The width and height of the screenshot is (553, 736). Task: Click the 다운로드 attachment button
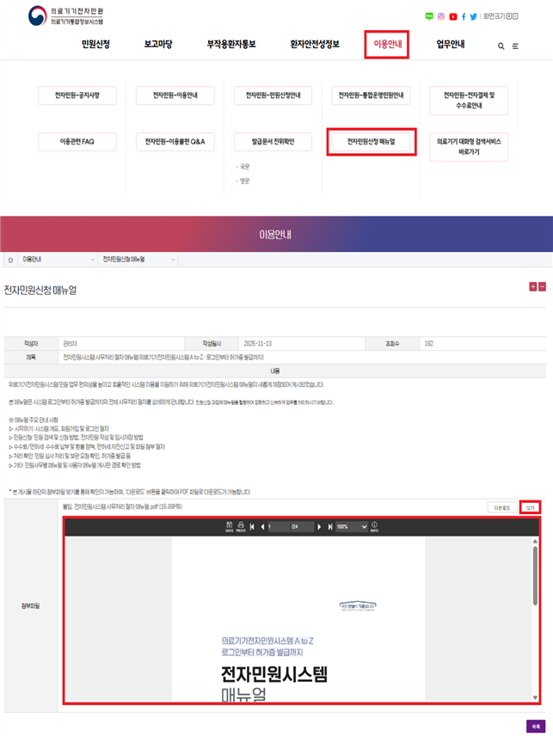point(502,508)
